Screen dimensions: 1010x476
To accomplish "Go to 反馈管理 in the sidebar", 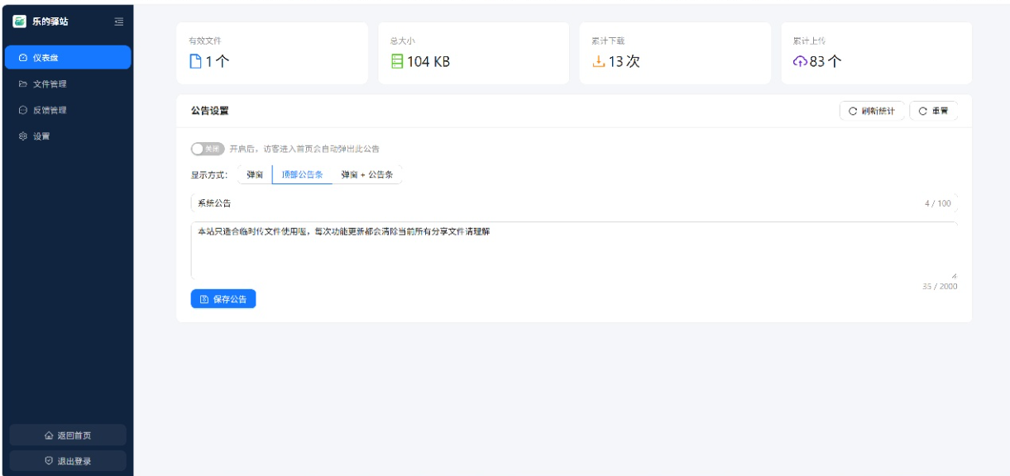I will [x=67, y=110].
